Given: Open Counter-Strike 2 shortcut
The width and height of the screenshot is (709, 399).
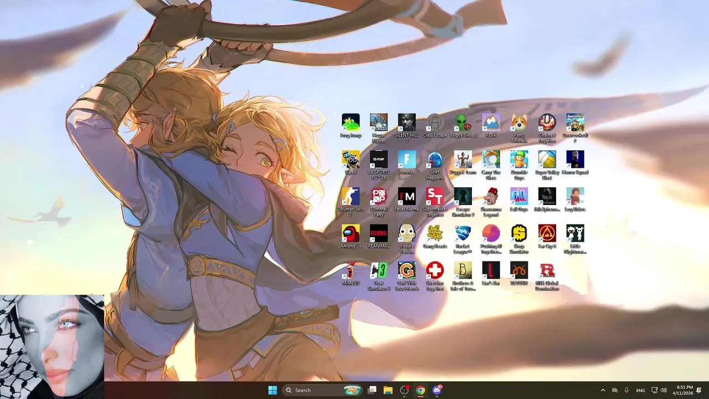Looking at the screenshot, I should [x=351, y=202].
